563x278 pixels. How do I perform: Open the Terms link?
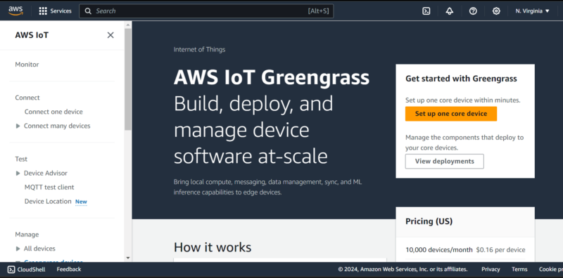click(x=519, y=270)
